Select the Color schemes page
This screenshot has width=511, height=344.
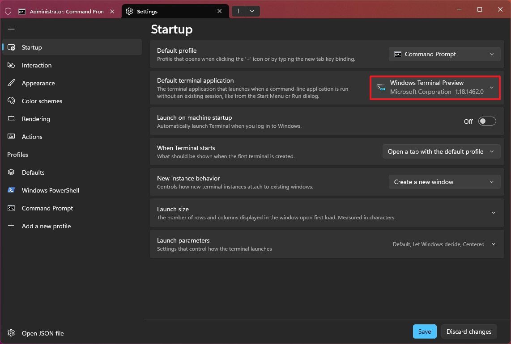42,101
